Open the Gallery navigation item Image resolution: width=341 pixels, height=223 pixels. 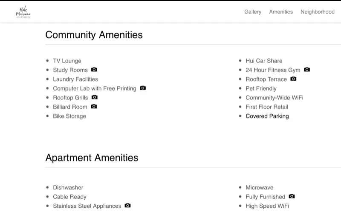coord(253,12)
